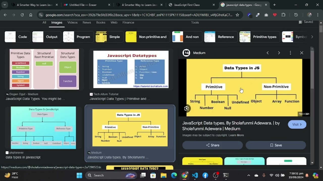Open the Saved images collection
323x181 pixels.
(x=306, y=22)
